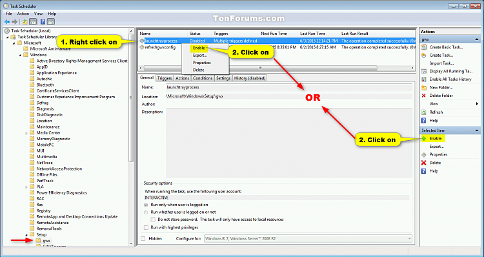
Task: Click the Back arrow toolbar icon
Action: pos(7,21)
